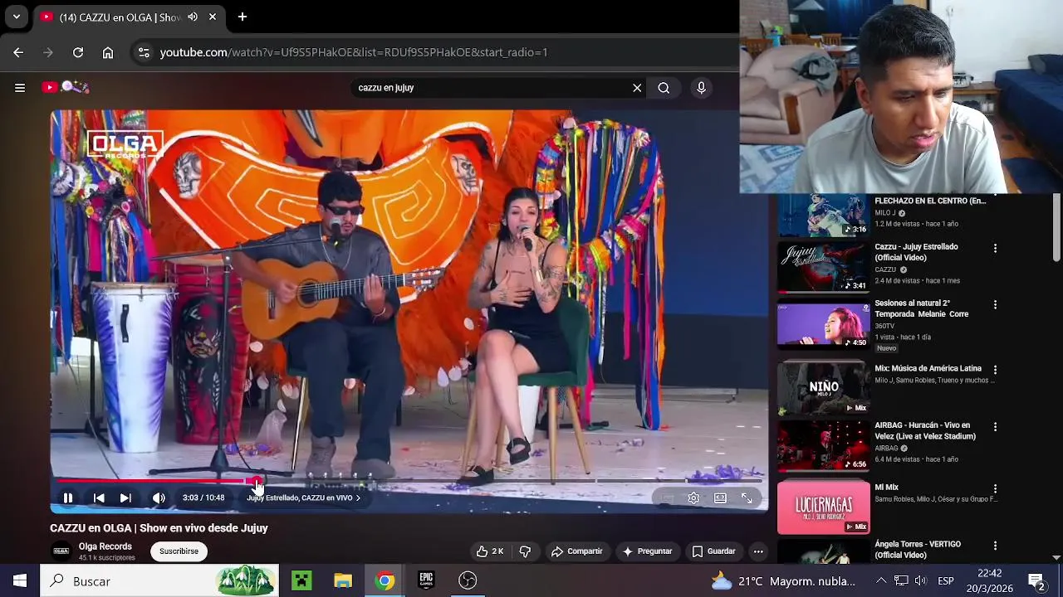Open 'Cazzu - Jujuy Estrellado (Official Video)' title
The image size is (1063, 597).
click(x=916, y=252)
